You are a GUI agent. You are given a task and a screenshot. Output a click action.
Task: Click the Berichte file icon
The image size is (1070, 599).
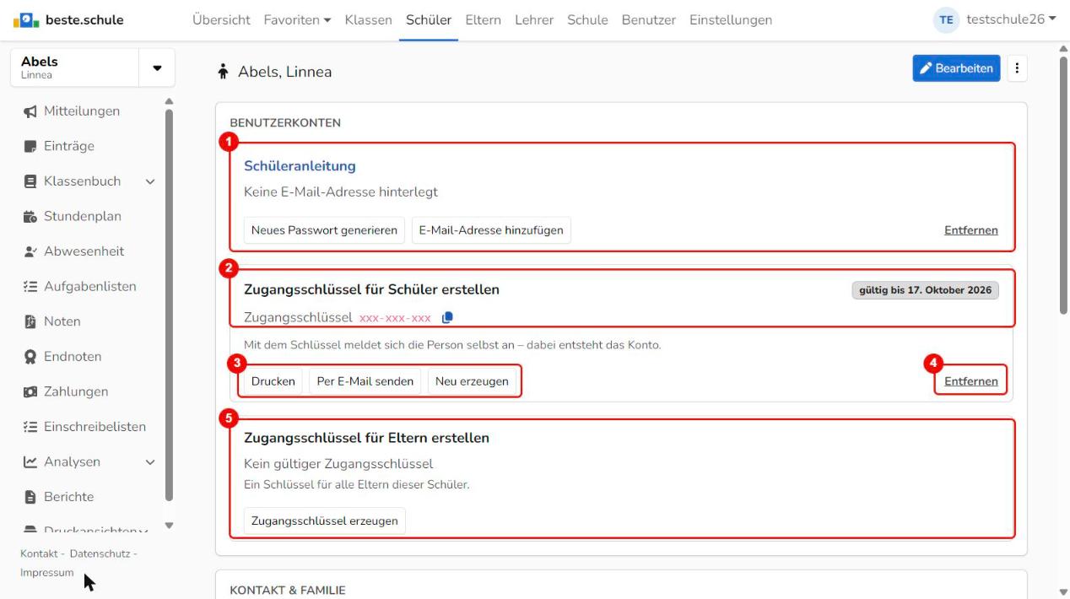point(29,497)
